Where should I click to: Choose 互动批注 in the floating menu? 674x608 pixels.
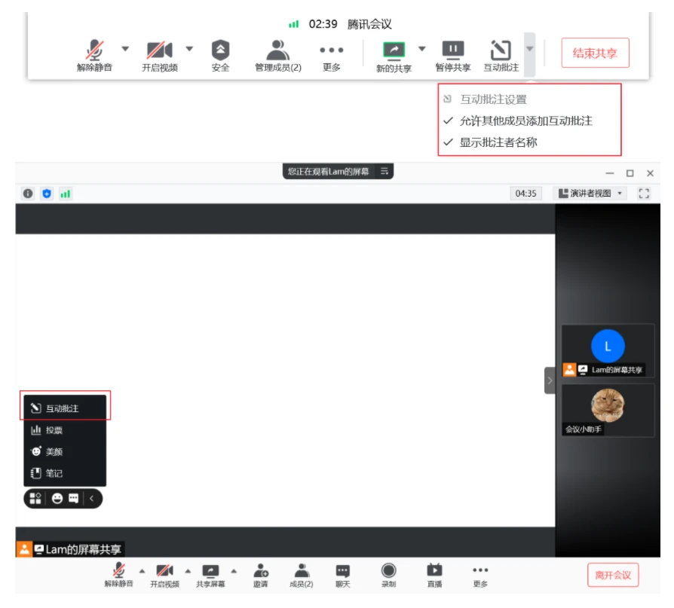tap(65, 408)
